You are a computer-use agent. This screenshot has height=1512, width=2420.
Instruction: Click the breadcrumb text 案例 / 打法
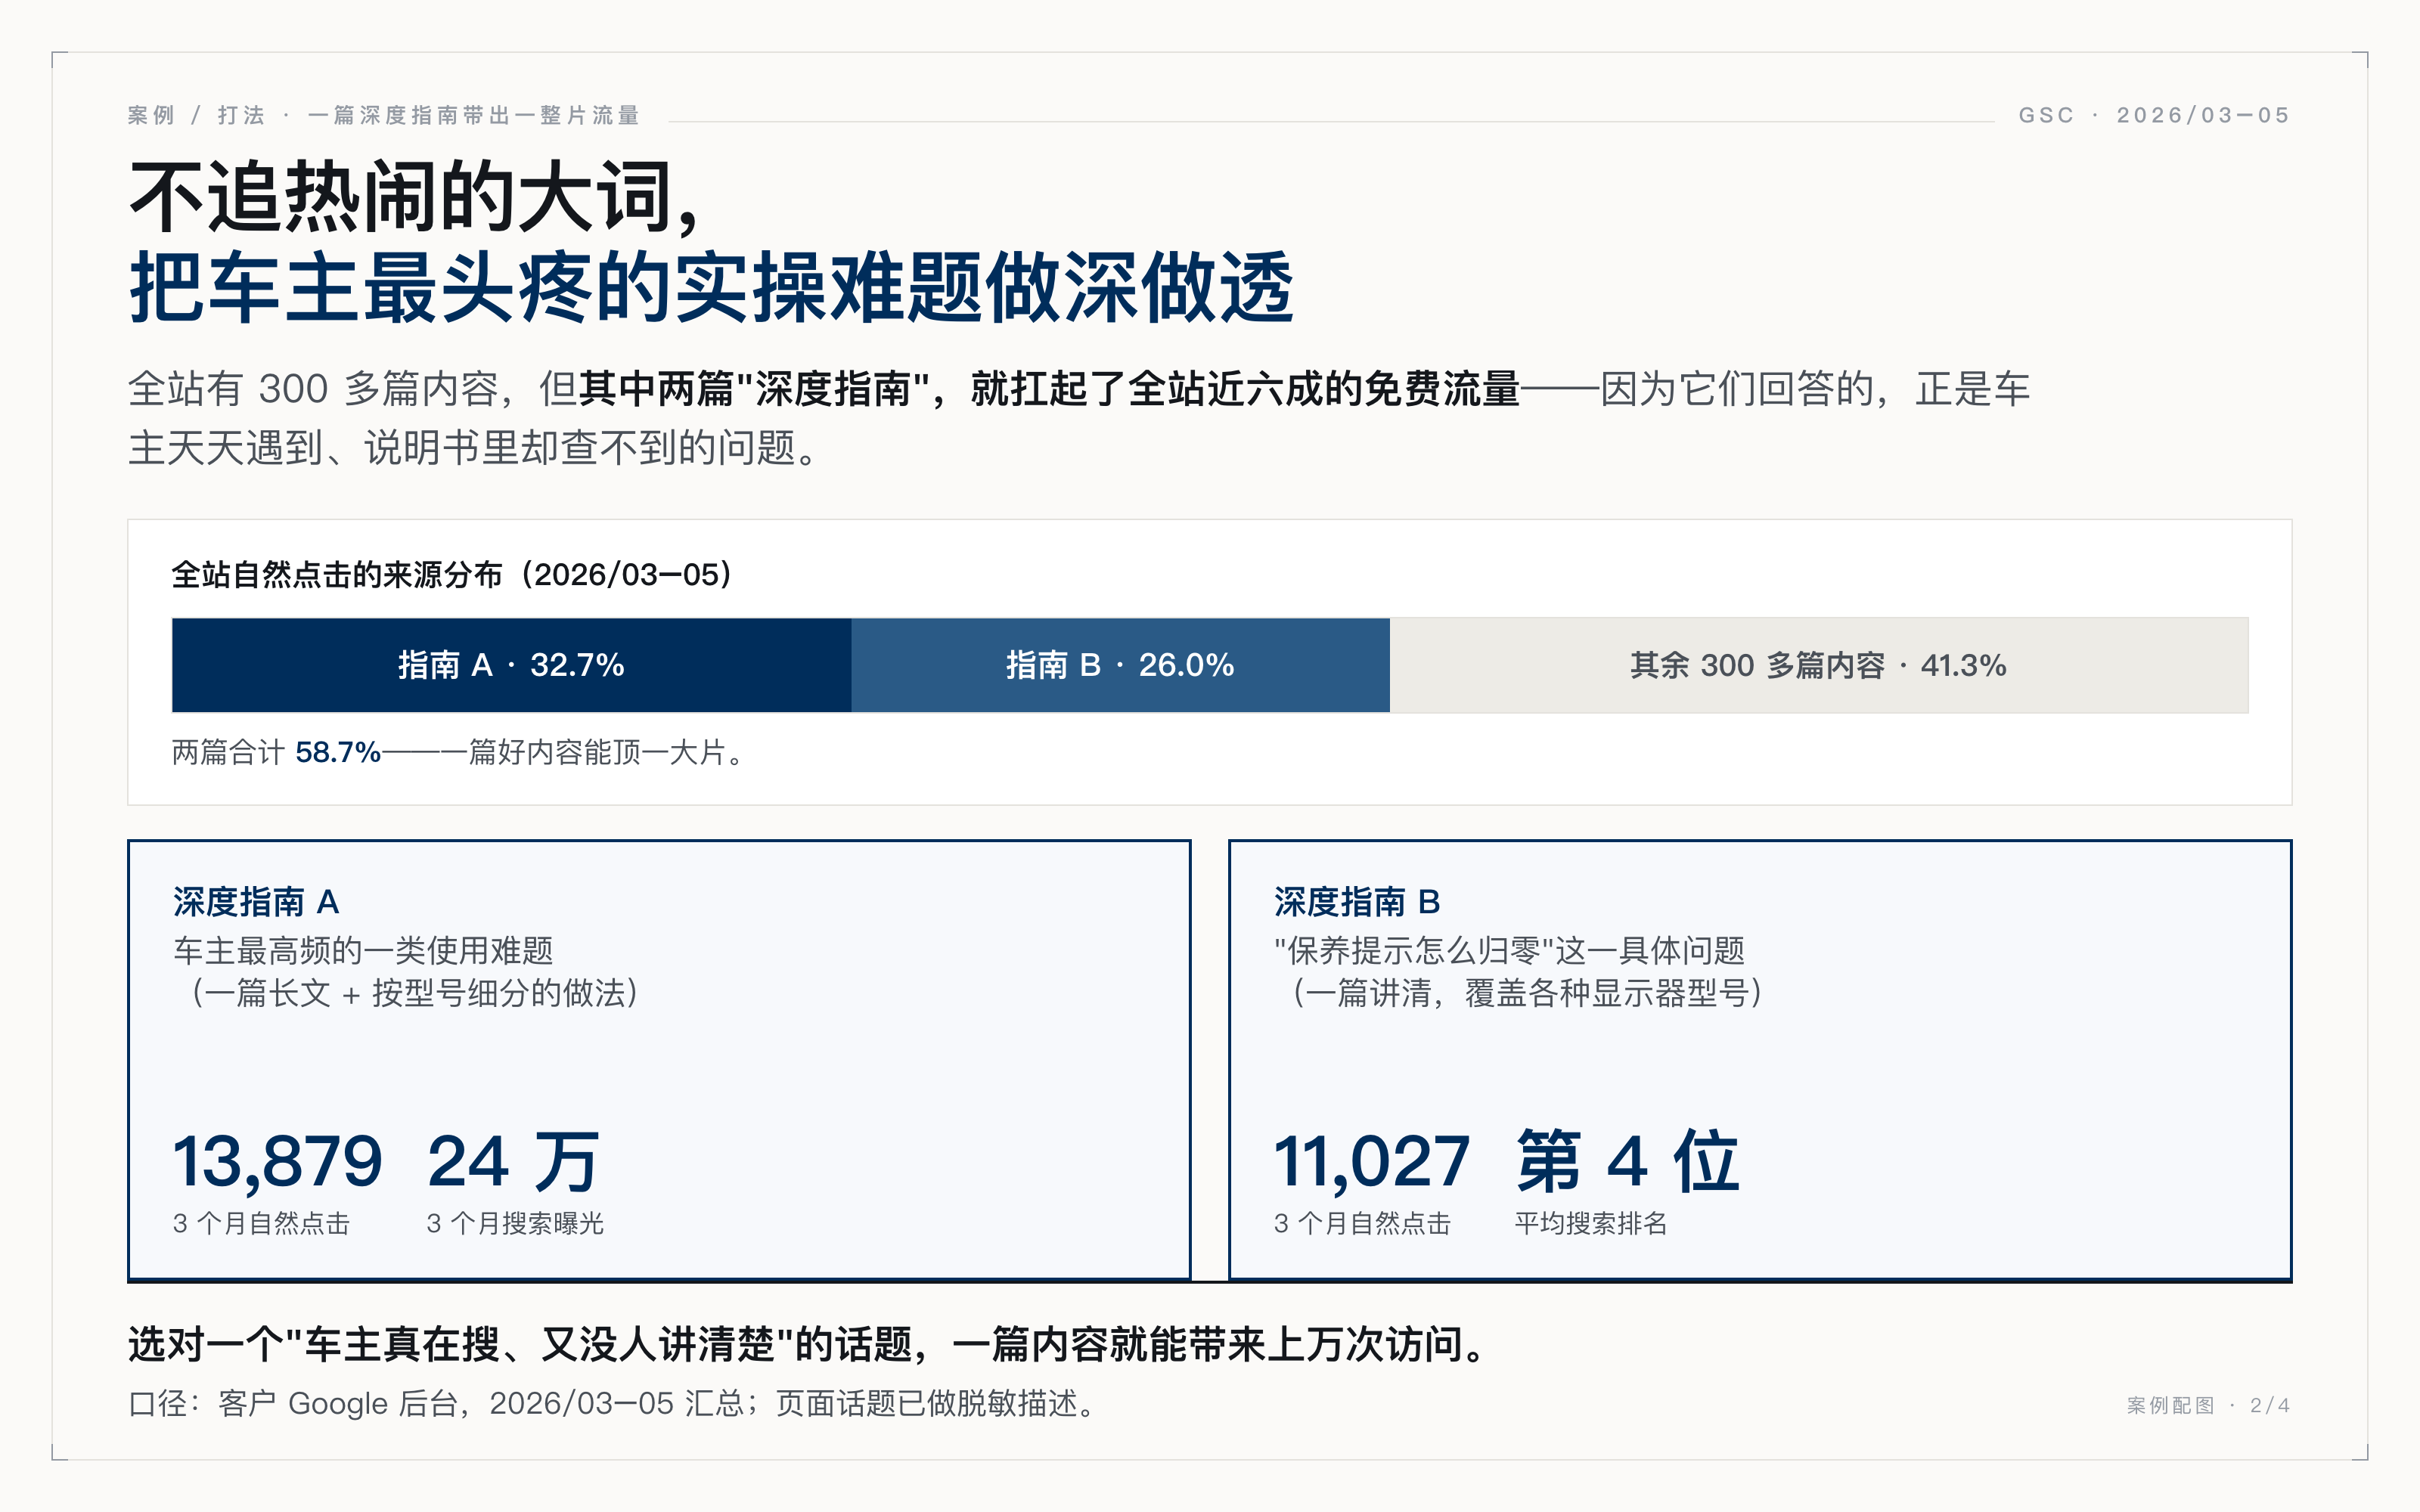(x=197, y=115)
